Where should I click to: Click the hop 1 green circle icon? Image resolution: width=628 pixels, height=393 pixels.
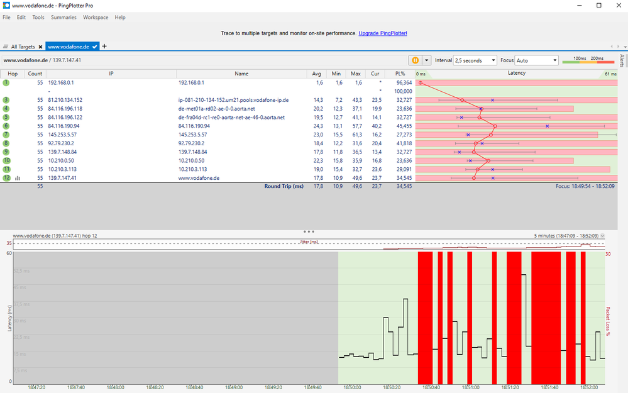6,82
